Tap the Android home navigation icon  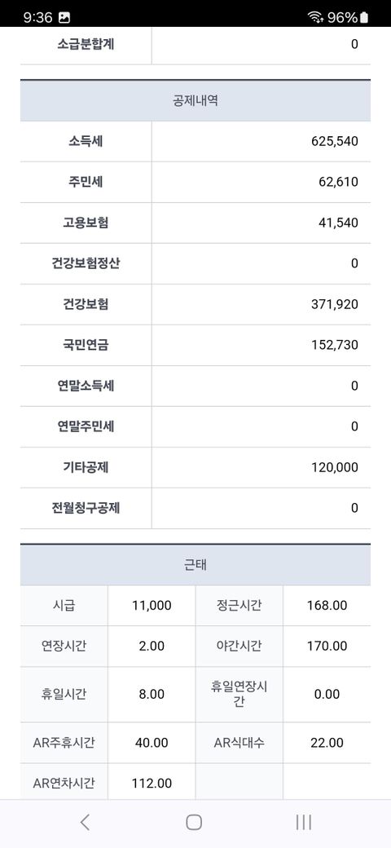(194, 823)
